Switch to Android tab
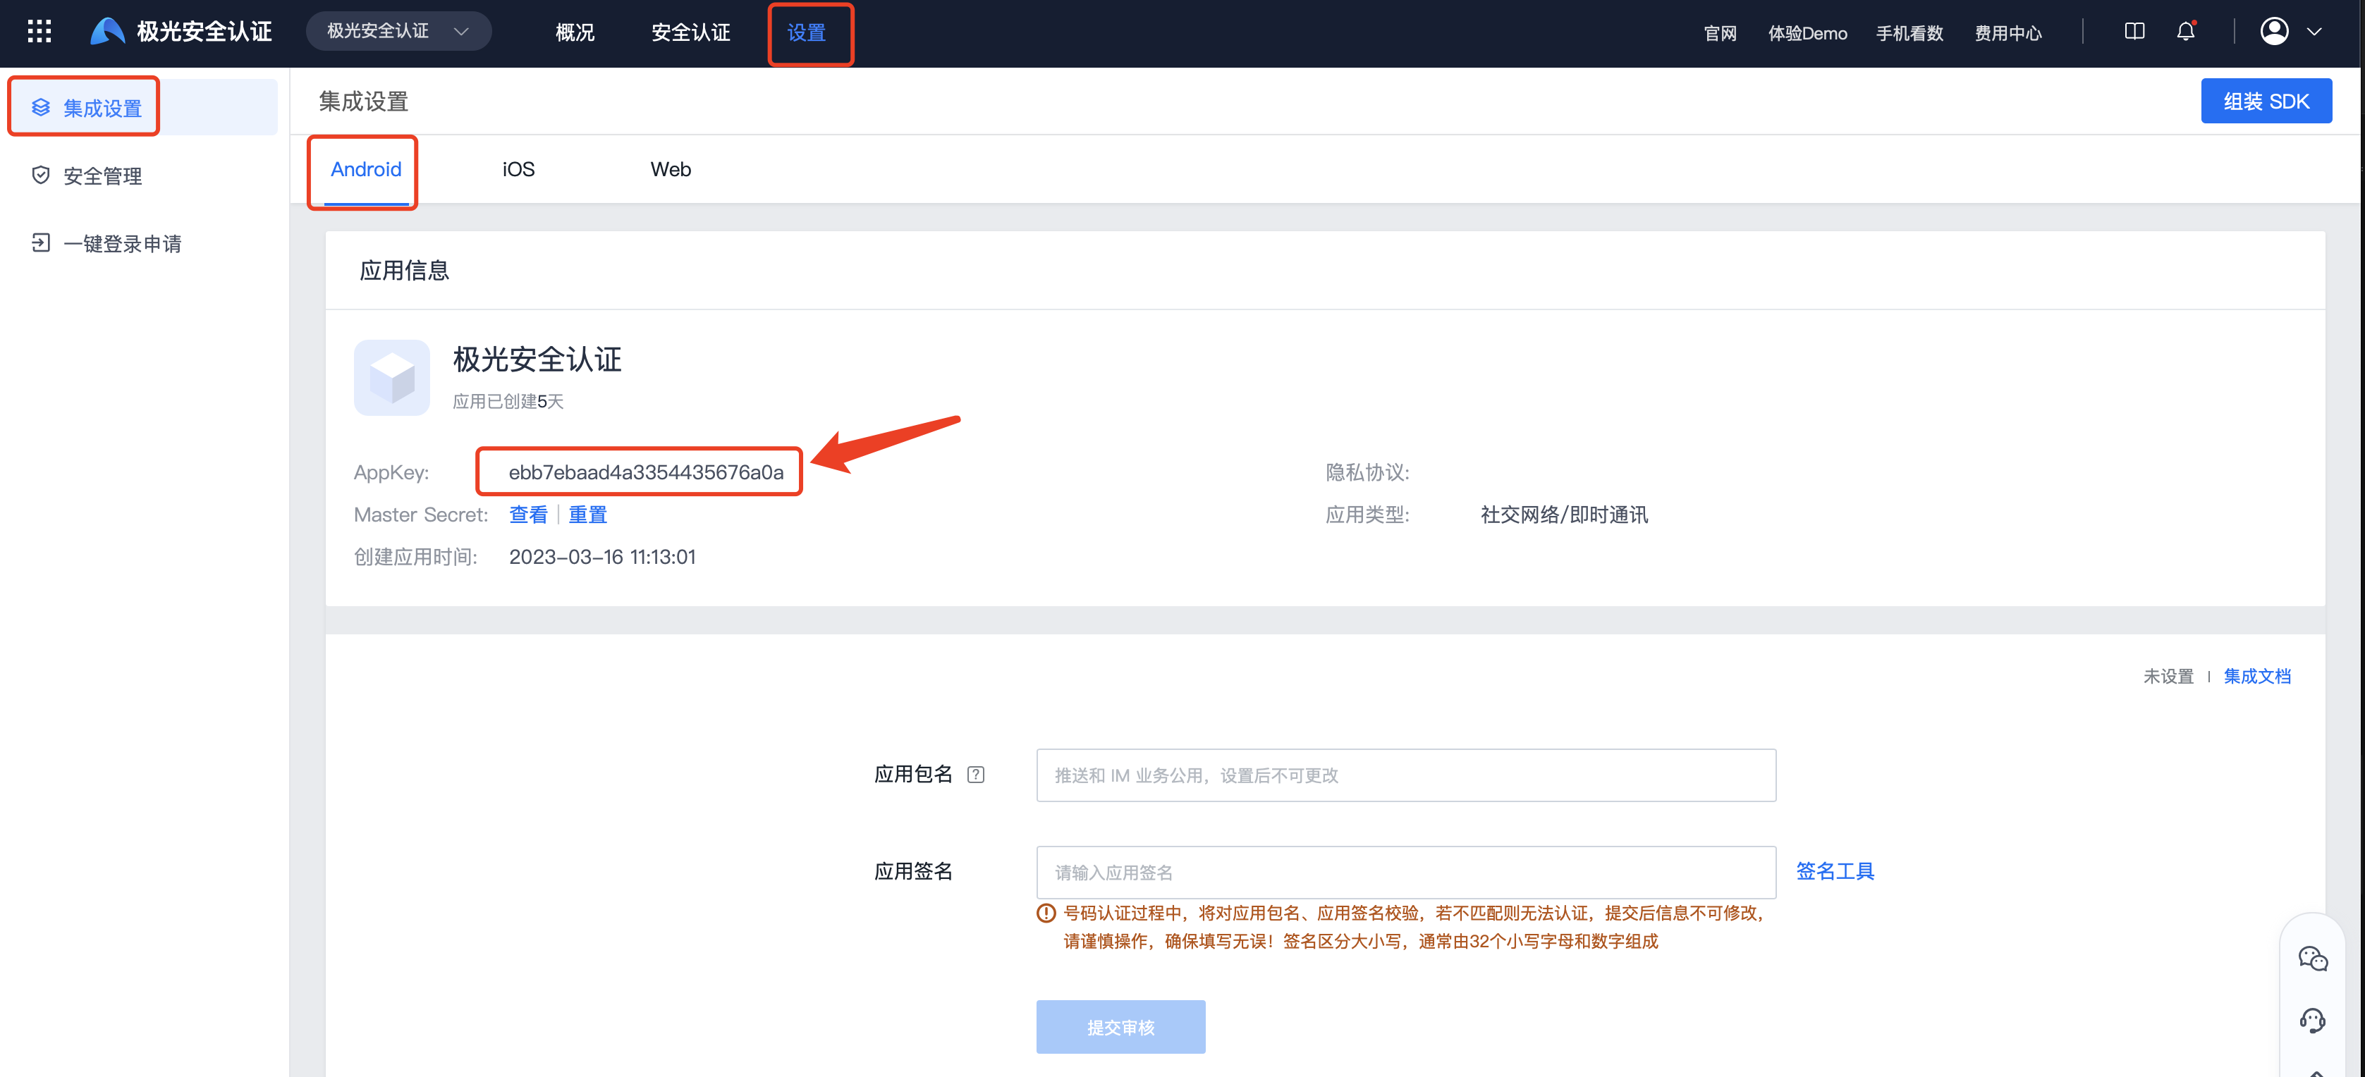The width and height of the screenshot is (2365, 1077). click(365, 170)
